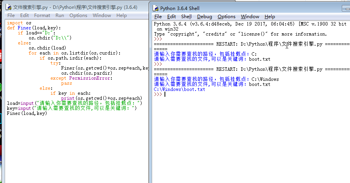Open the Shell window's File menu
Viewport: 350px width, 183px height.
pos(158,17)
